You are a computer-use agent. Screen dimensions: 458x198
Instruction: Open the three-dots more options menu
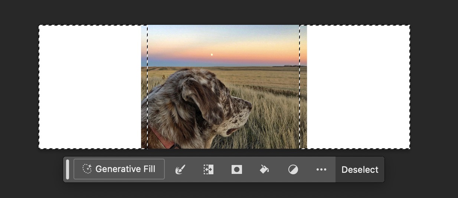(321, 169)
